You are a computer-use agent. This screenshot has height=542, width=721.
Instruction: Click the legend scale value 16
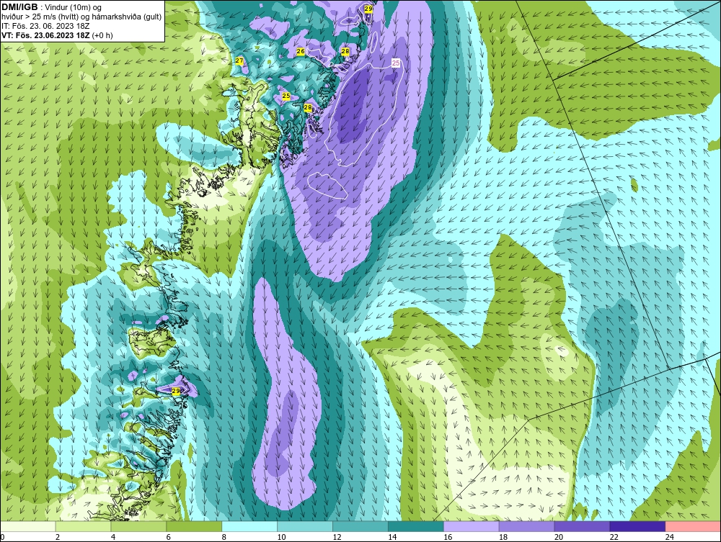(x=448, y=537)
